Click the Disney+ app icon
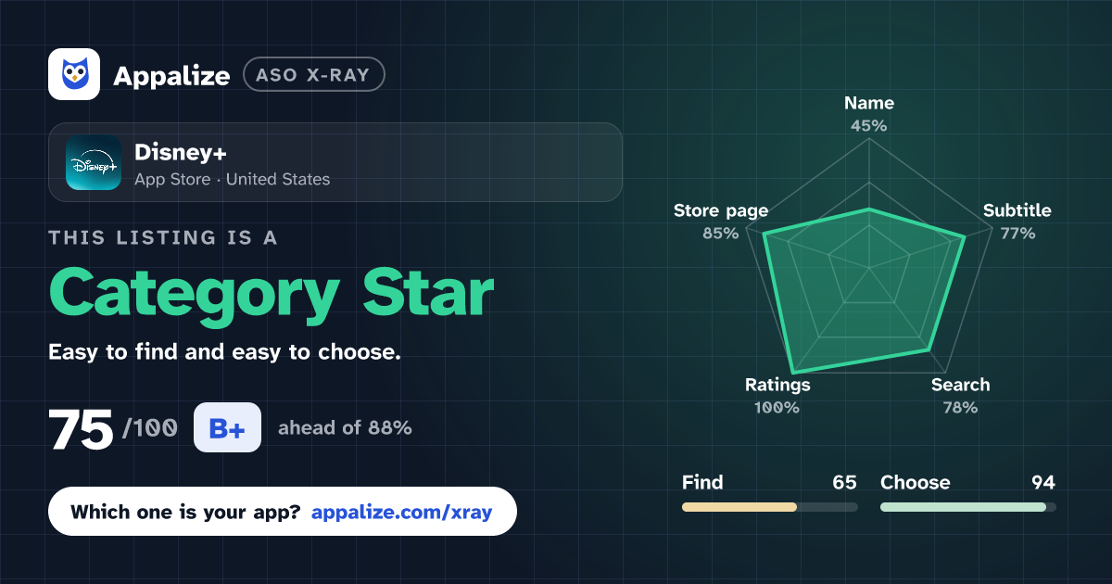The width and height of the screenshot is (1112, 584). click(94, 162)
